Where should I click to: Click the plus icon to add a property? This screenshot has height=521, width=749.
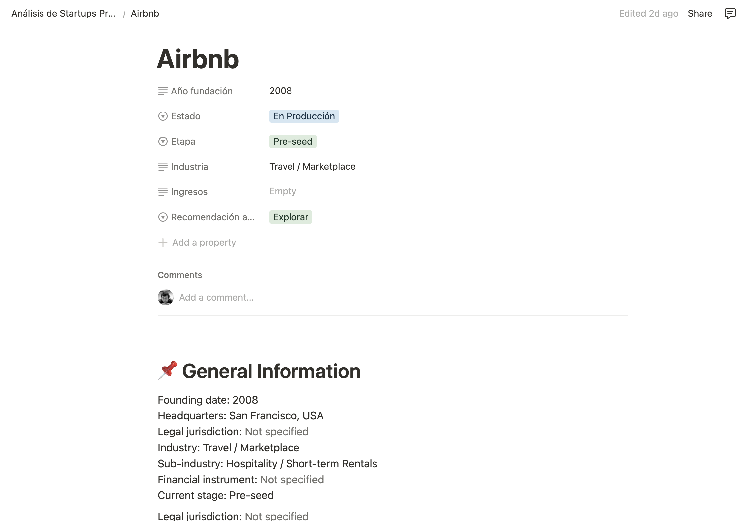[x=163, y=243]
